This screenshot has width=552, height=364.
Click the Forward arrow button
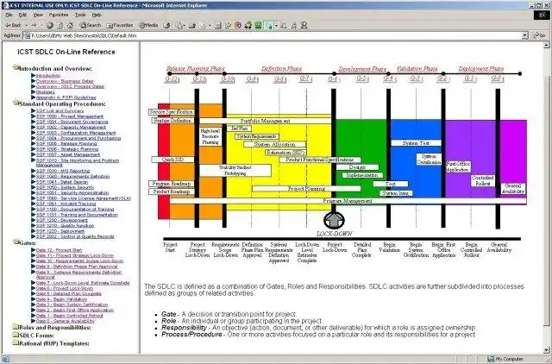point(34,25)
